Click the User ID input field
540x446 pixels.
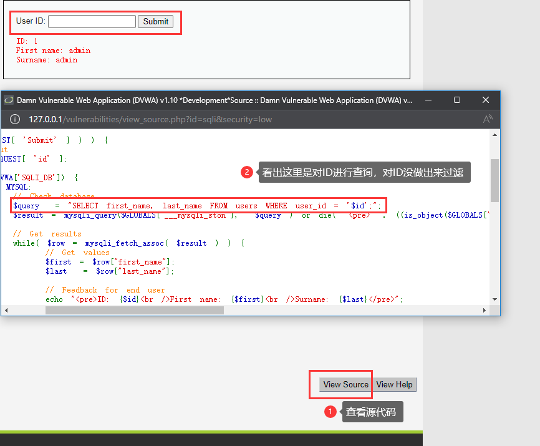pyautogui.click(x=92, y=21)
